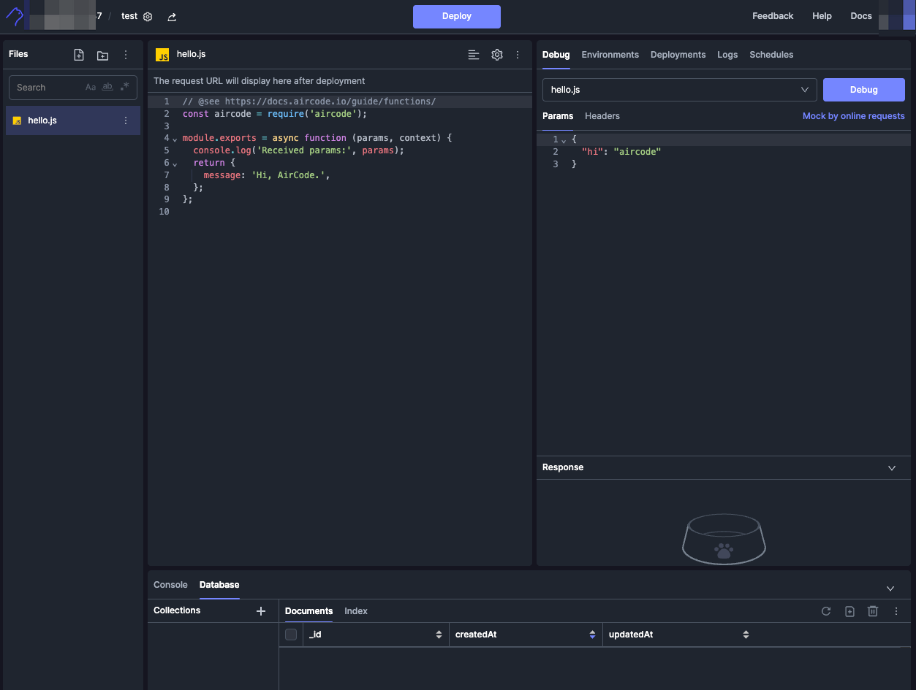This screenshot has height=690, width=916.
Task: Collapse the bottom Console/Database panel
Action: click(890, 589)
